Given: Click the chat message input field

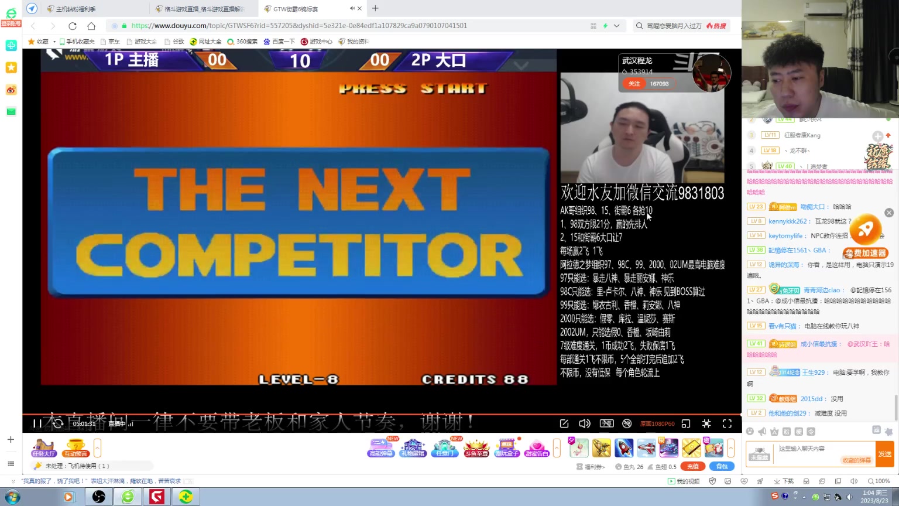Looking at the screenshot, I should (825, 453).
